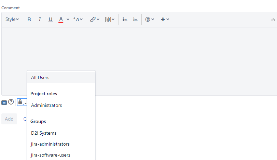Choose jira-software-users group

(61, 155)
